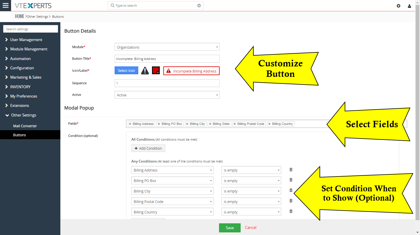Remove the Billing State field tag
The width and height of the screenshot is (420, 235).
click(x=210, y=124)
